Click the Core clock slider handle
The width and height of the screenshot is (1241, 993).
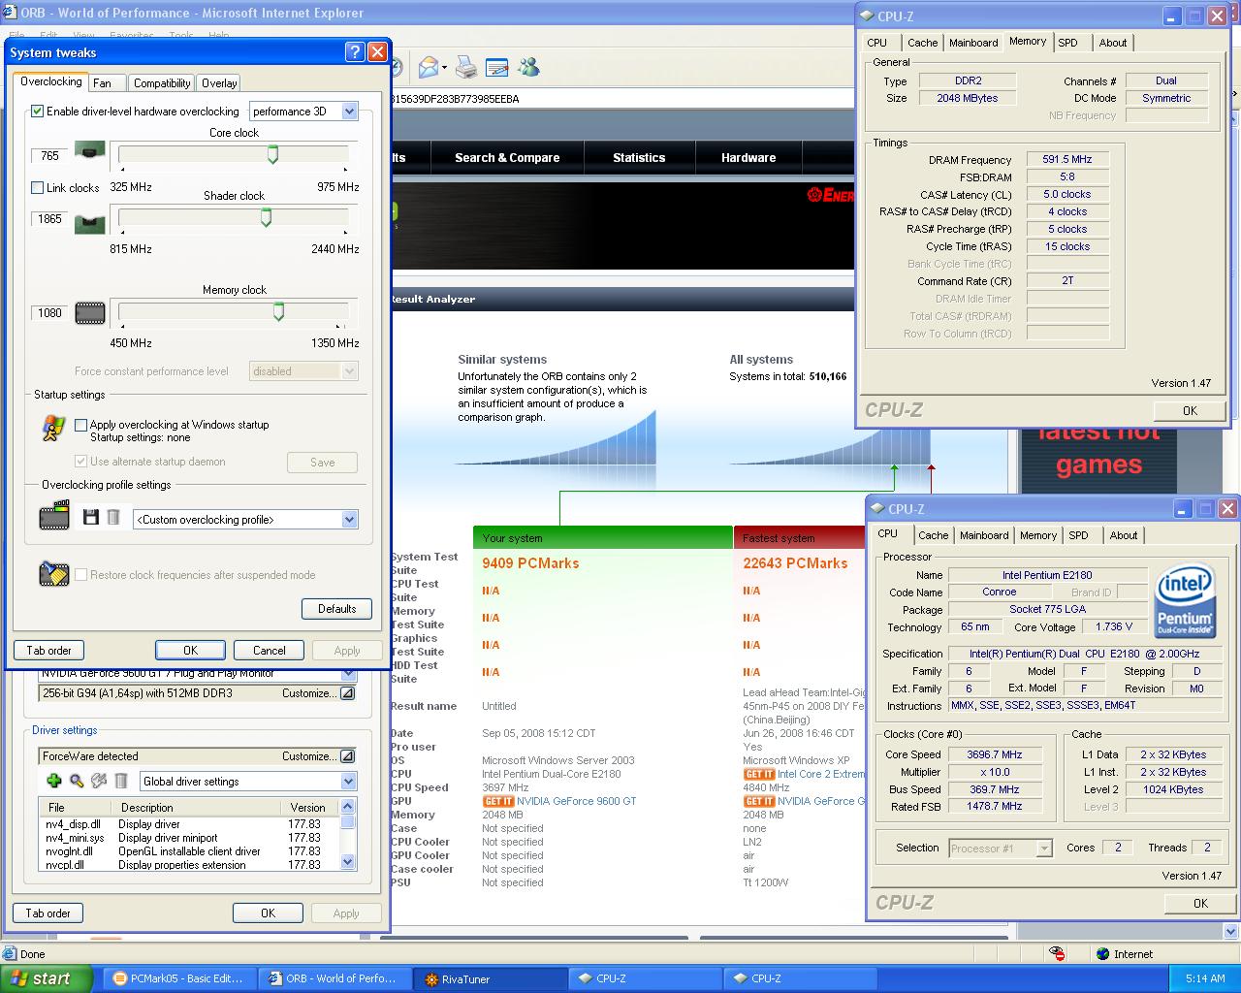click(x=272, y=153)
